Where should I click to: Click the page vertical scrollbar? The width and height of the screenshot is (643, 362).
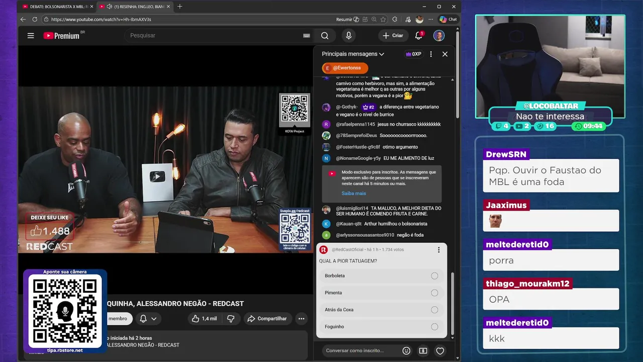458,75
